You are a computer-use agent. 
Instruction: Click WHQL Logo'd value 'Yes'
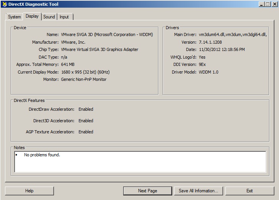[x=202, y=57]
